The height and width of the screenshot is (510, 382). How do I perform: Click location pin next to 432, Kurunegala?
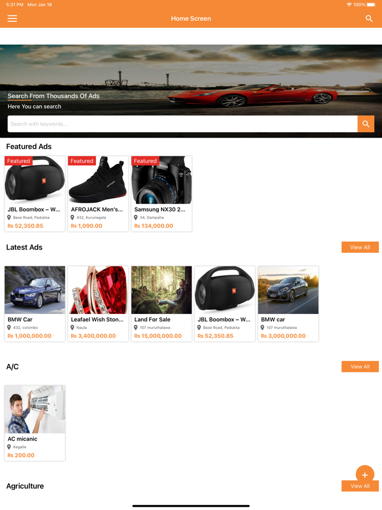click(73, 217)
